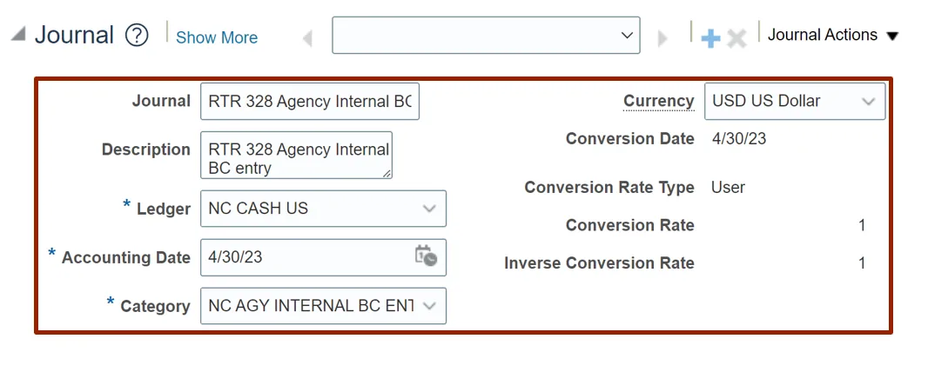The width and height of the screenshot is (928, 372).
Task: Expand the Category dropdown
Action: 432,306
